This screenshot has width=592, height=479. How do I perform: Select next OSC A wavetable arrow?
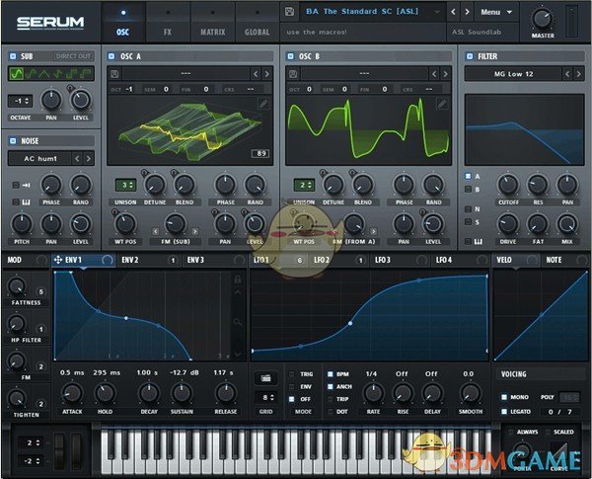[x=266, y=74]
